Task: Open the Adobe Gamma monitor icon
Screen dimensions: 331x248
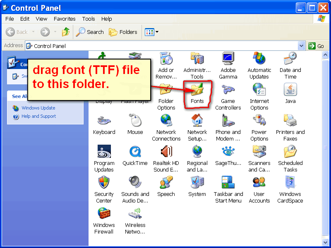Action: point(228,58)
